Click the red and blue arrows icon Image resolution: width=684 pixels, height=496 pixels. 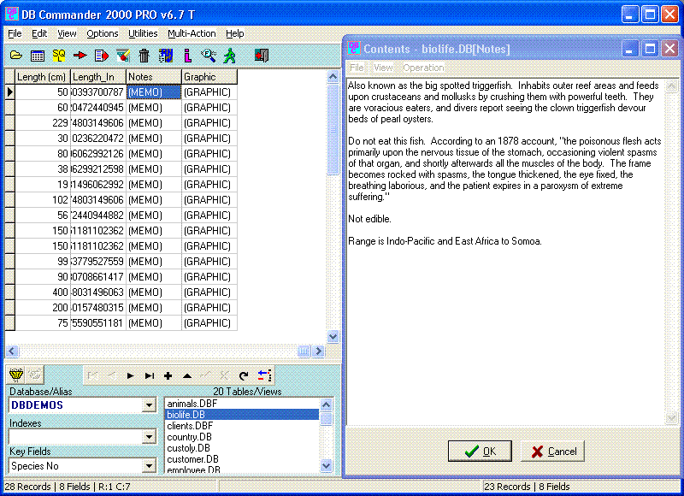click(x=264, y=375)
